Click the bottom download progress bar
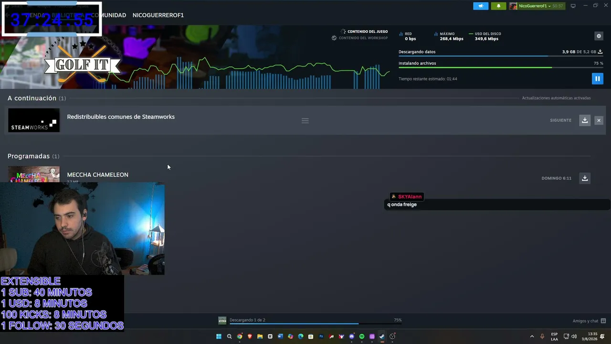The height and width of the screenshot is (344, 611). (x=316, y=324)
